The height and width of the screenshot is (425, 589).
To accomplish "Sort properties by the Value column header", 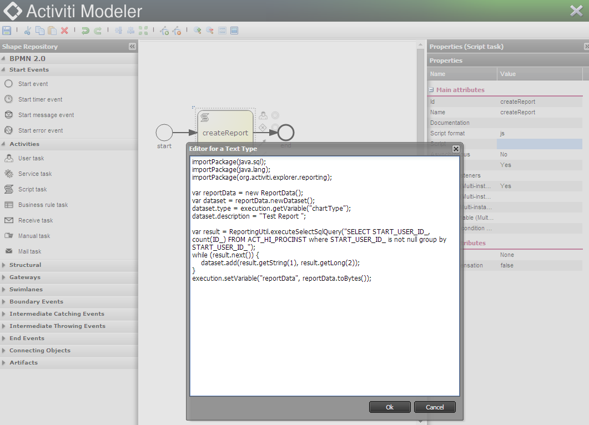I will [x=540, y=74].
